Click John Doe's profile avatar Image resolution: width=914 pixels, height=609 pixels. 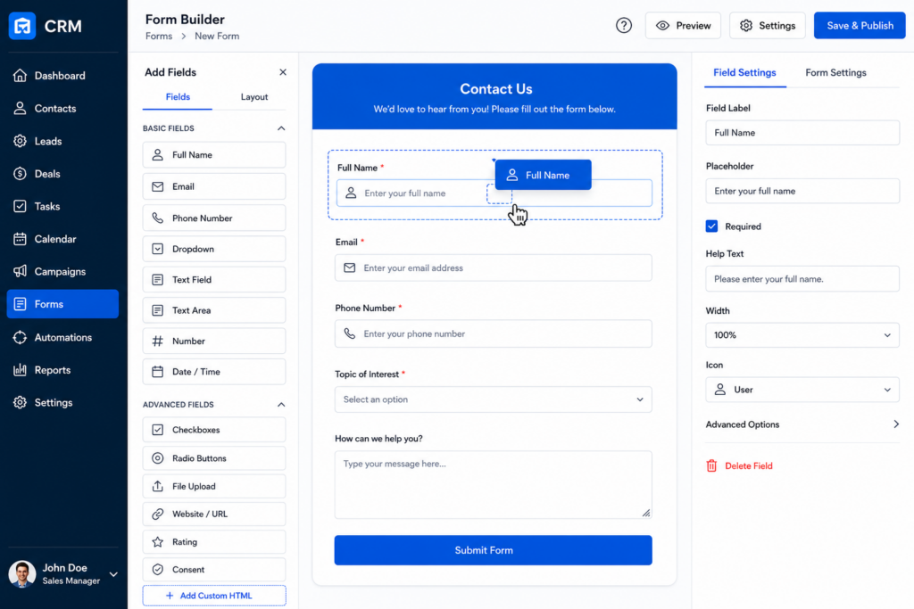point(22,574)
